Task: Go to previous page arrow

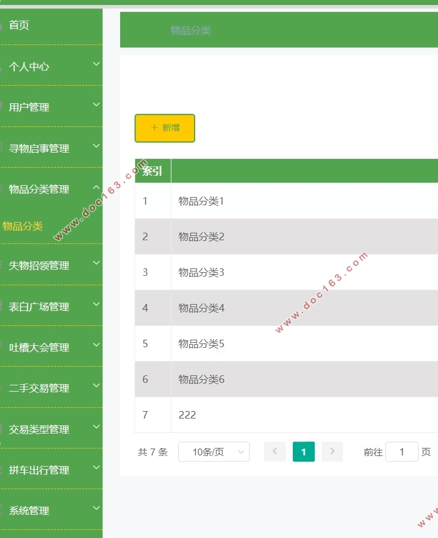Action: tap(275, 452)
